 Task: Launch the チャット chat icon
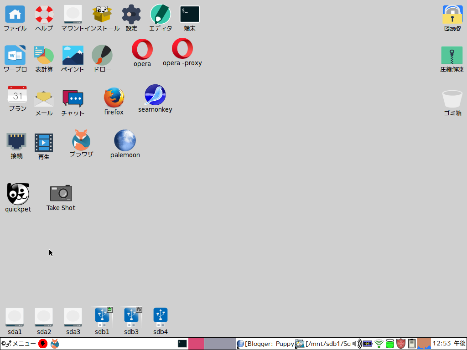pyautogui.click(x=73, y=99)
